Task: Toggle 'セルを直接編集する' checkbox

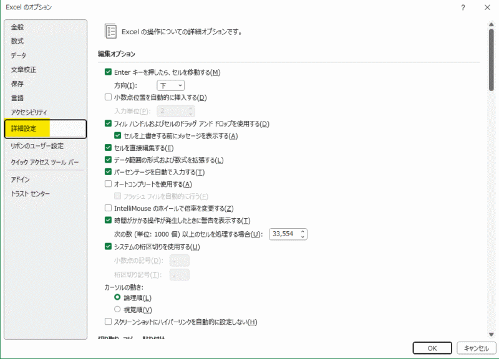Action: click(108, 148)
